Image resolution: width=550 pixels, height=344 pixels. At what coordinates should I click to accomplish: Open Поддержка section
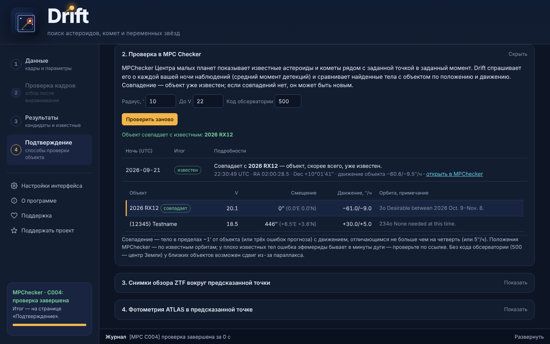(49, 216)
